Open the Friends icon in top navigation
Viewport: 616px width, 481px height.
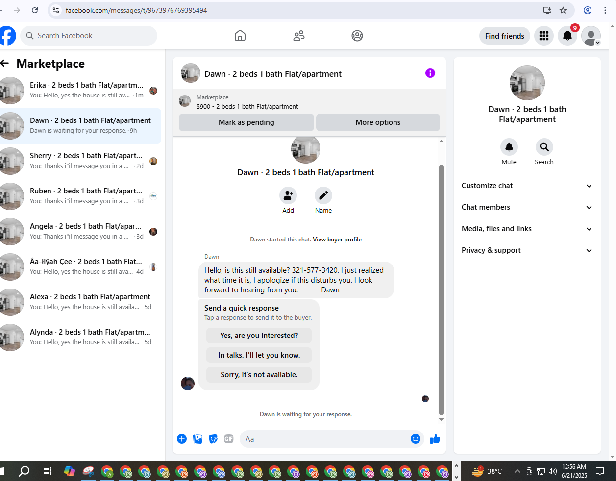coord(299,36)
